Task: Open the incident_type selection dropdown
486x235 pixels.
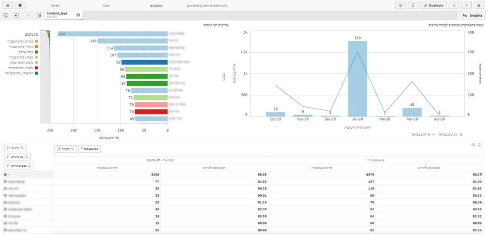Action: point(60,15)
